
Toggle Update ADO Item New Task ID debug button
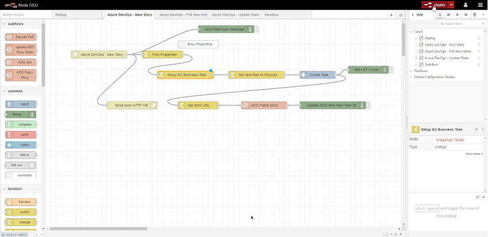[x=368, y=105]
